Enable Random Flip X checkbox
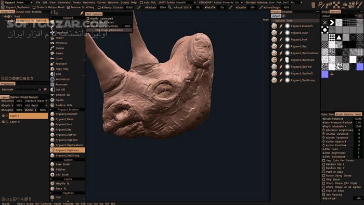The height and width of the screenshot is (205, 364). pos(323,164)
